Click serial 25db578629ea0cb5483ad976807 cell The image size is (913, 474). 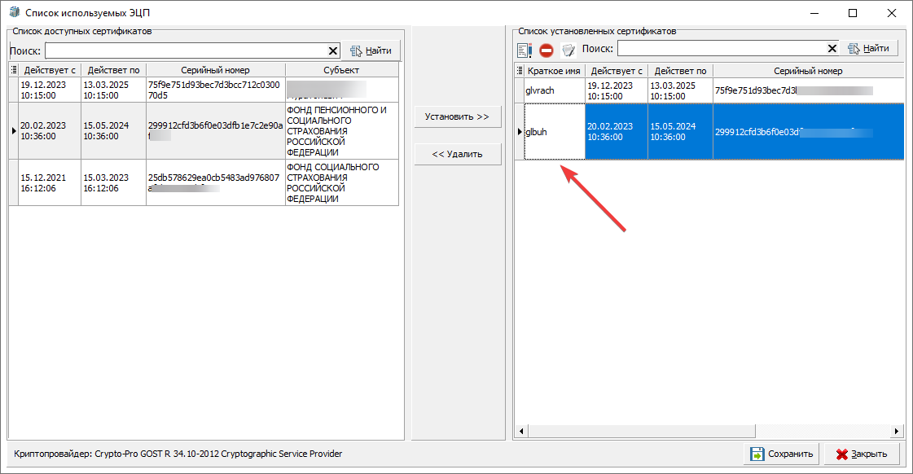tap(216, 183)
